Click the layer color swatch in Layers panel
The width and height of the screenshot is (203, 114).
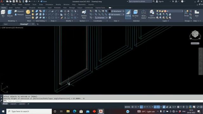point(165,11)
